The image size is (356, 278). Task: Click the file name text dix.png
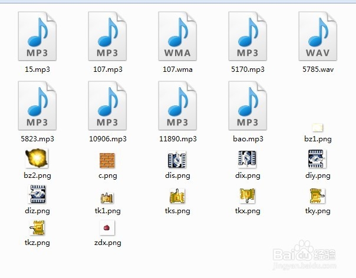pos(248,176)
